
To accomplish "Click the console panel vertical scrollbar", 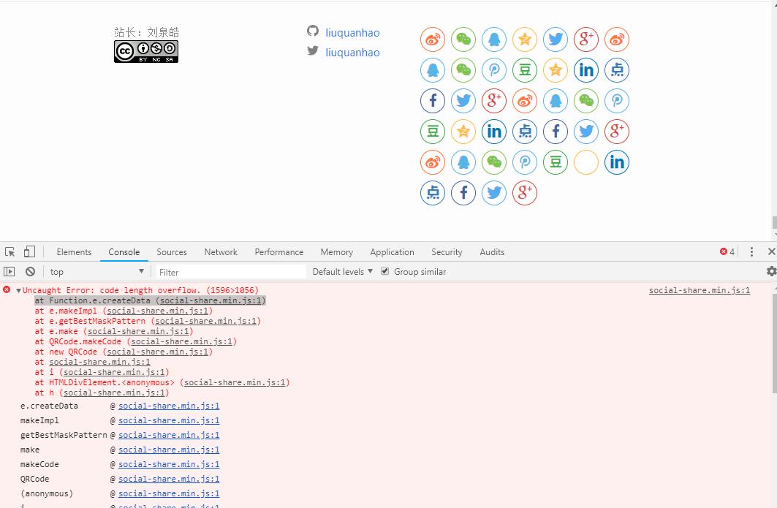I will (774, 342).
